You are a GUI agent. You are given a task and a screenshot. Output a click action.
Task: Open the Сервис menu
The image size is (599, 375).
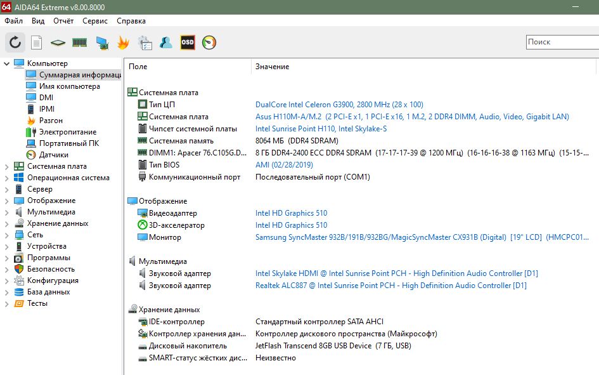95,21
